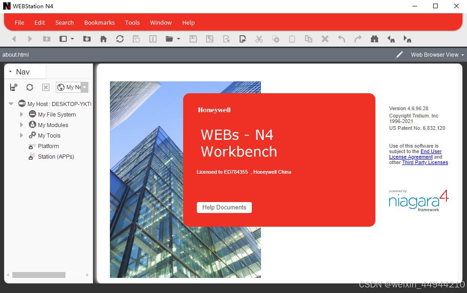
Task: Go to Home with the house icon
Action: [103, 39]
